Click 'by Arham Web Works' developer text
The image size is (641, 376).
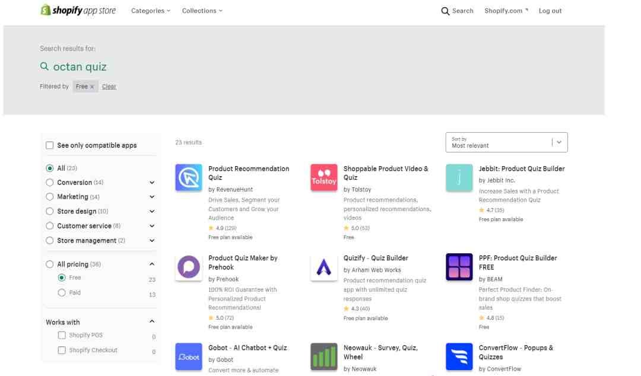[372, 270]
